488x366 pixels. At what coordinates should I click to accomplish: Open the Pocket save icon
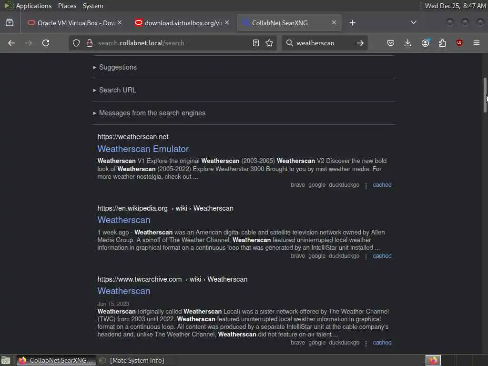(x=391, y=43)
